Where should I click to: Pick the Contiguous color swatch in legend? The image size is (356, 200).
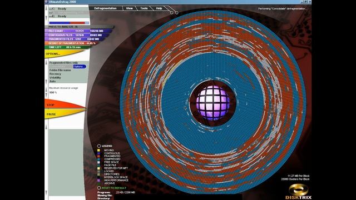pos(98,153)
